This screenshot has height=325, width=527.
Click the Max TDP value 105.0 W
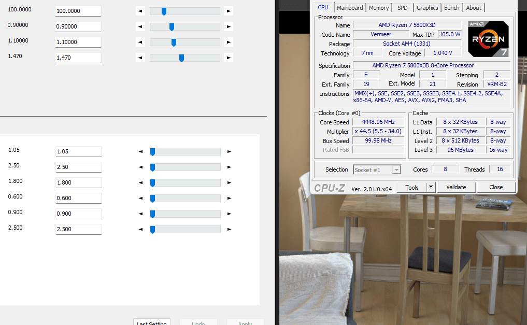pos(450,34)
